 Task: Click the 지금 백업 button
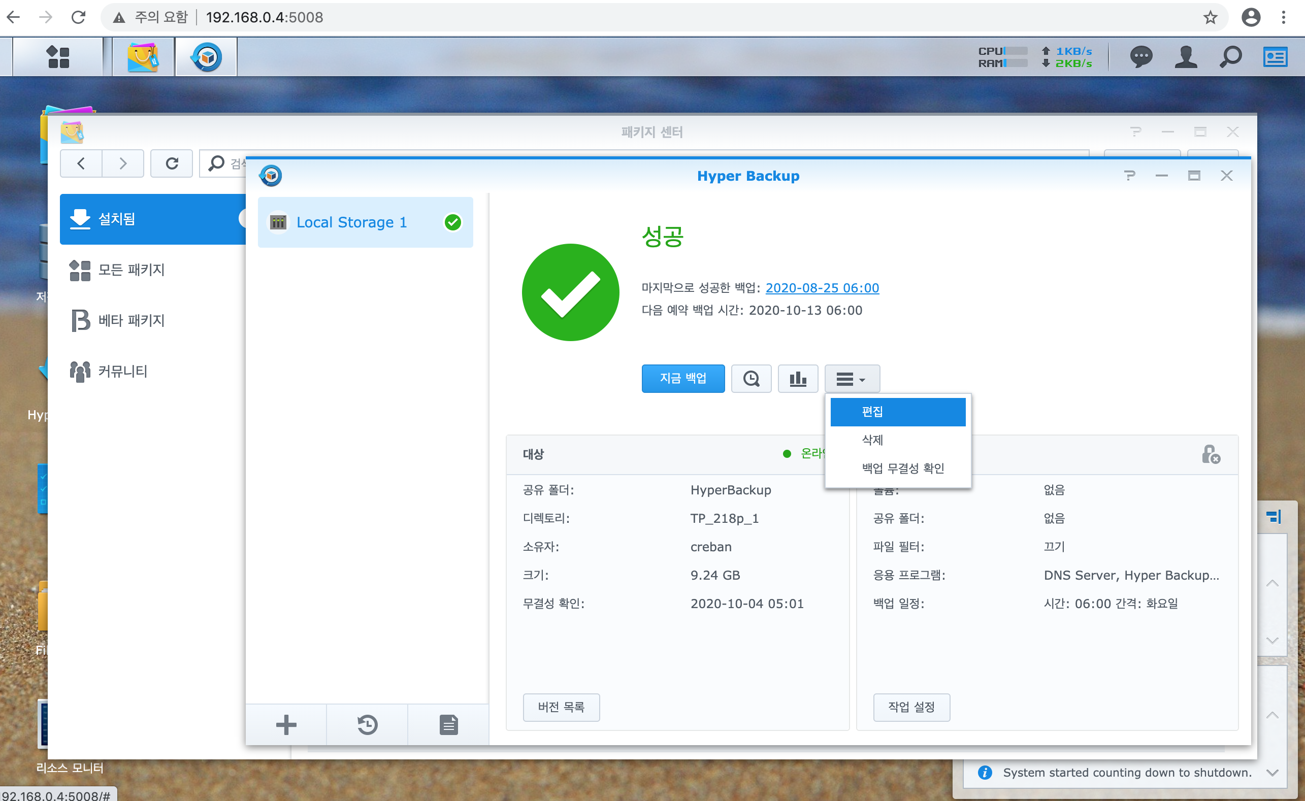coord(682,378)
